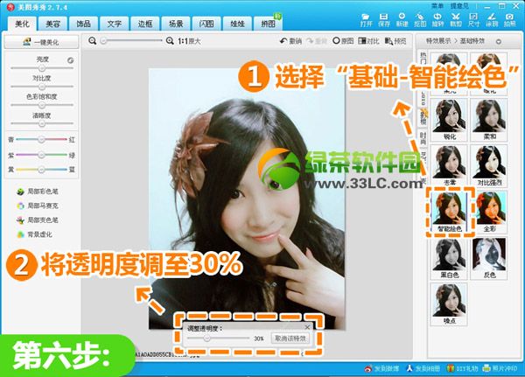This screenshot has width=525, height=377.
Task: Open the 涂鸦 doodle brush tool
Action: pyautogui.click(x=492, y=20)
